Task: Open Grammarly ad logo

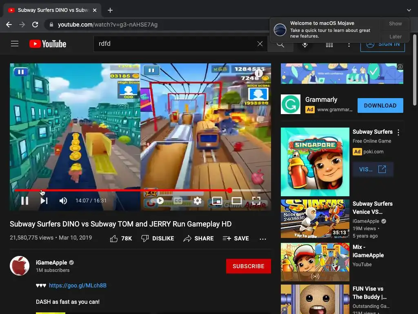Action: pyautogui.click(x=291, y=104)
